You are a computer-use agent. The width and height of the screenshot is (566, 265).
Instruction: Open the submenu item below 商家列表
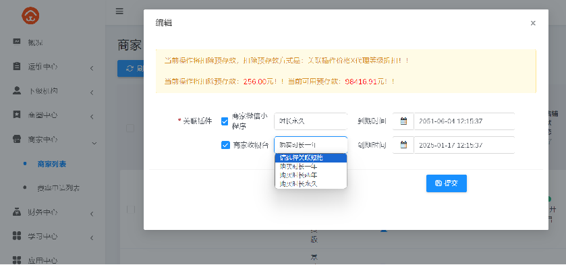[x=59, y=188]
